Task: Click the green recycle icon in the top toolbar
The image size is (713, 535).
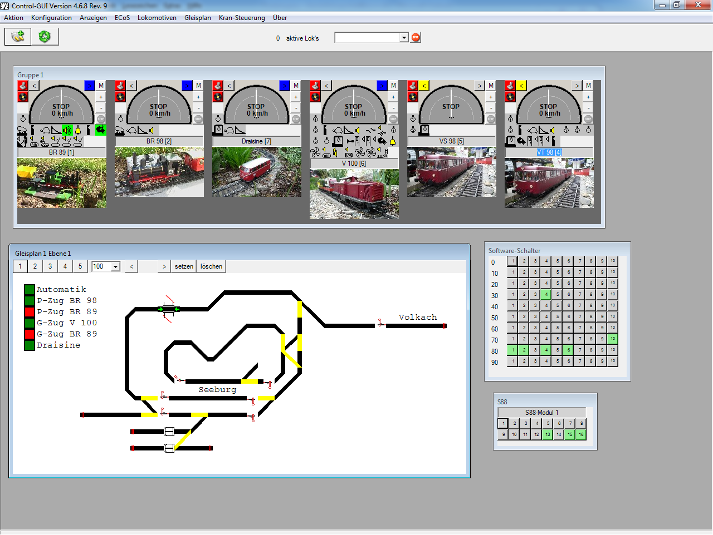Action: point(45,37)
